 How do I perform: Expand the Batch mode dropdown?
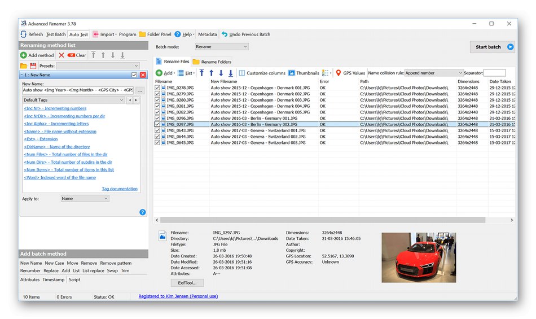pyautogui.click(x=221, y=47)
